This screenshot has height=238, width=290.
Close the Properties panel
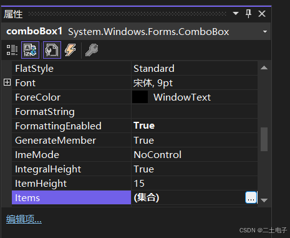pos(262,14)
